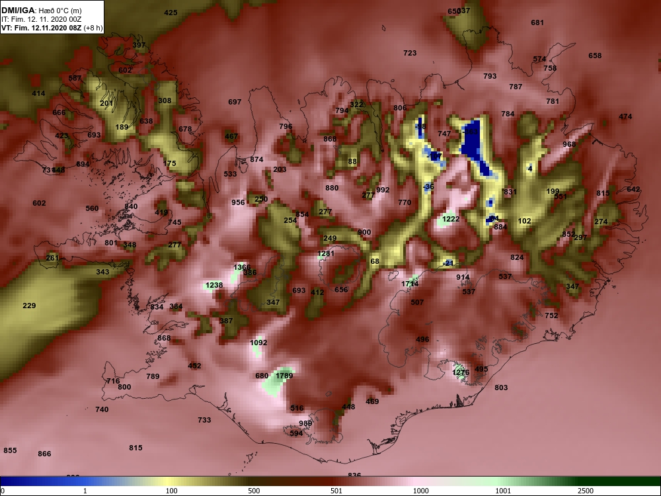Click the map value 803

(501, 388)
